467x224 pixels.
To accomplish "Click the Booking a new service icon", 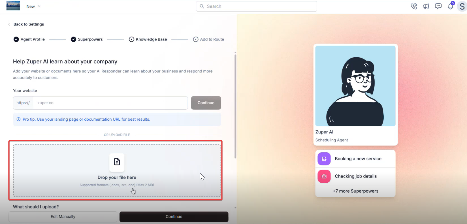I will (x=324, y=159).
